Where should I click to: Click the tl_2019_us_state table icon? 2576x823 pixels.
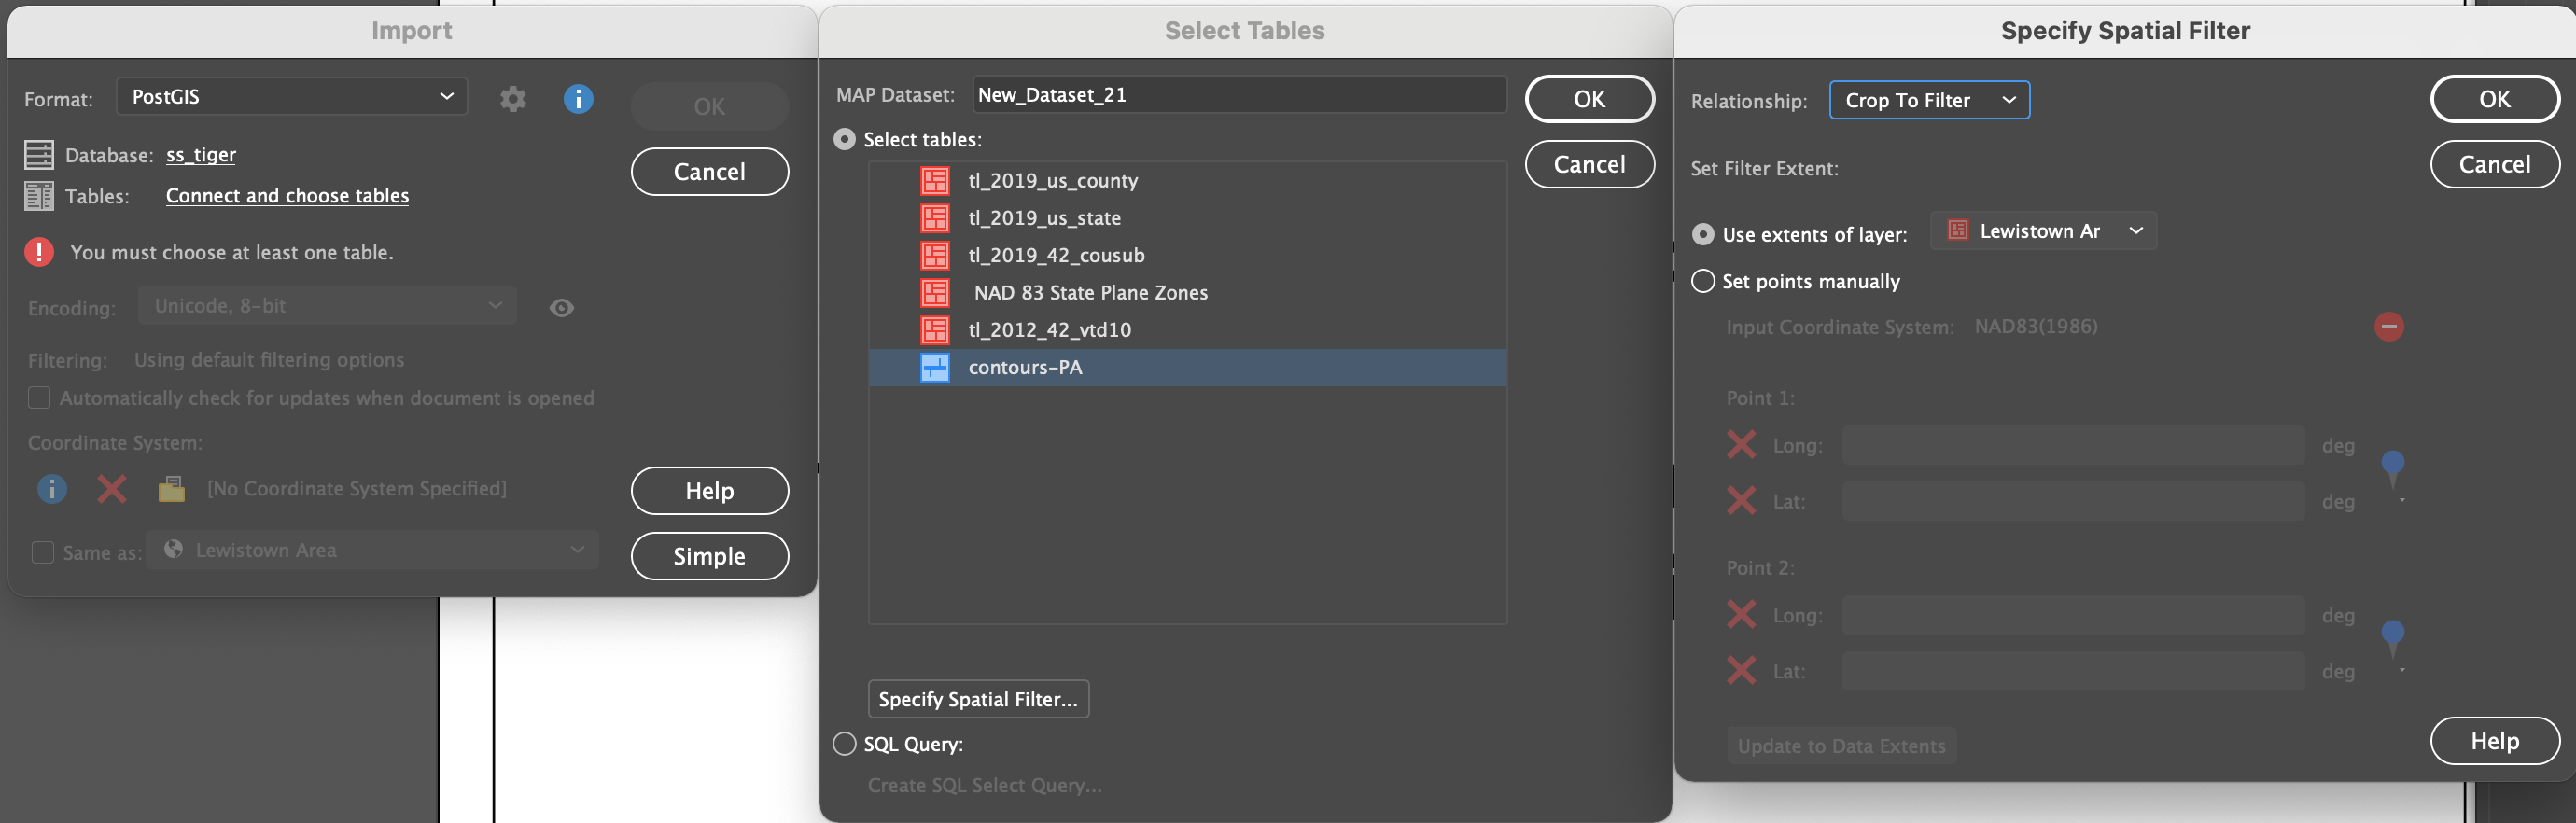935,218
